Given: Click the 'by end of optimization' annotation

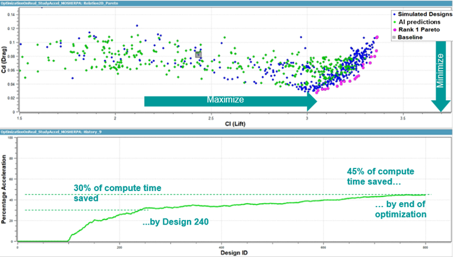Looking at the screenshot, I should click(x=400, y=208).
